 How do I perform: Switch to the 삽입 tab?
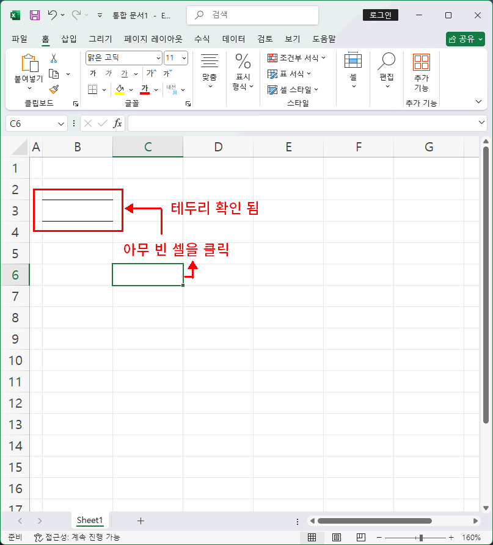[x=69, y=39]
